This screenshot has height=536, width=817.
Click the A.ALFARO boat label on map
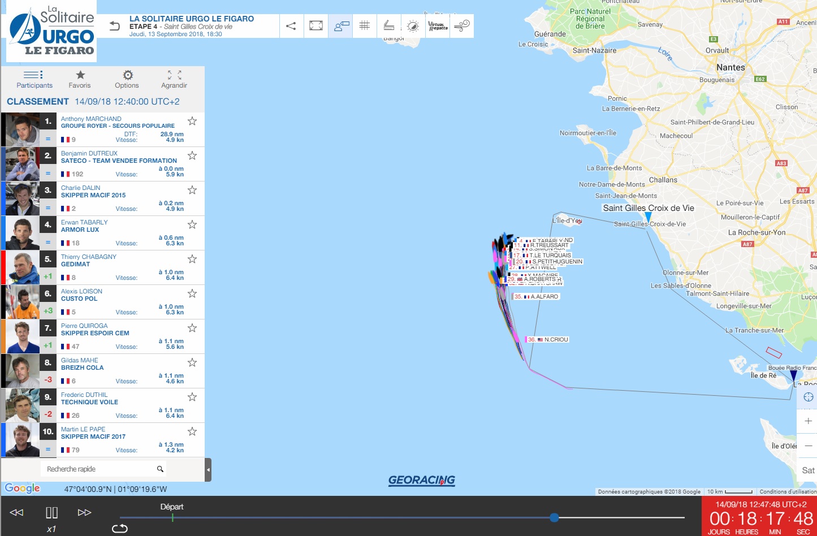[536, 296]
